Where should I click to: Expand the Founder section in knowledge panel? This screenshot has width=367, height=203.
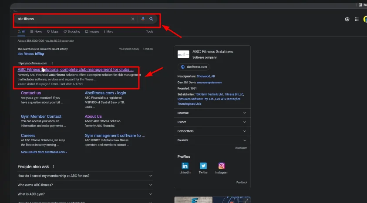click(x=212, y=140)
